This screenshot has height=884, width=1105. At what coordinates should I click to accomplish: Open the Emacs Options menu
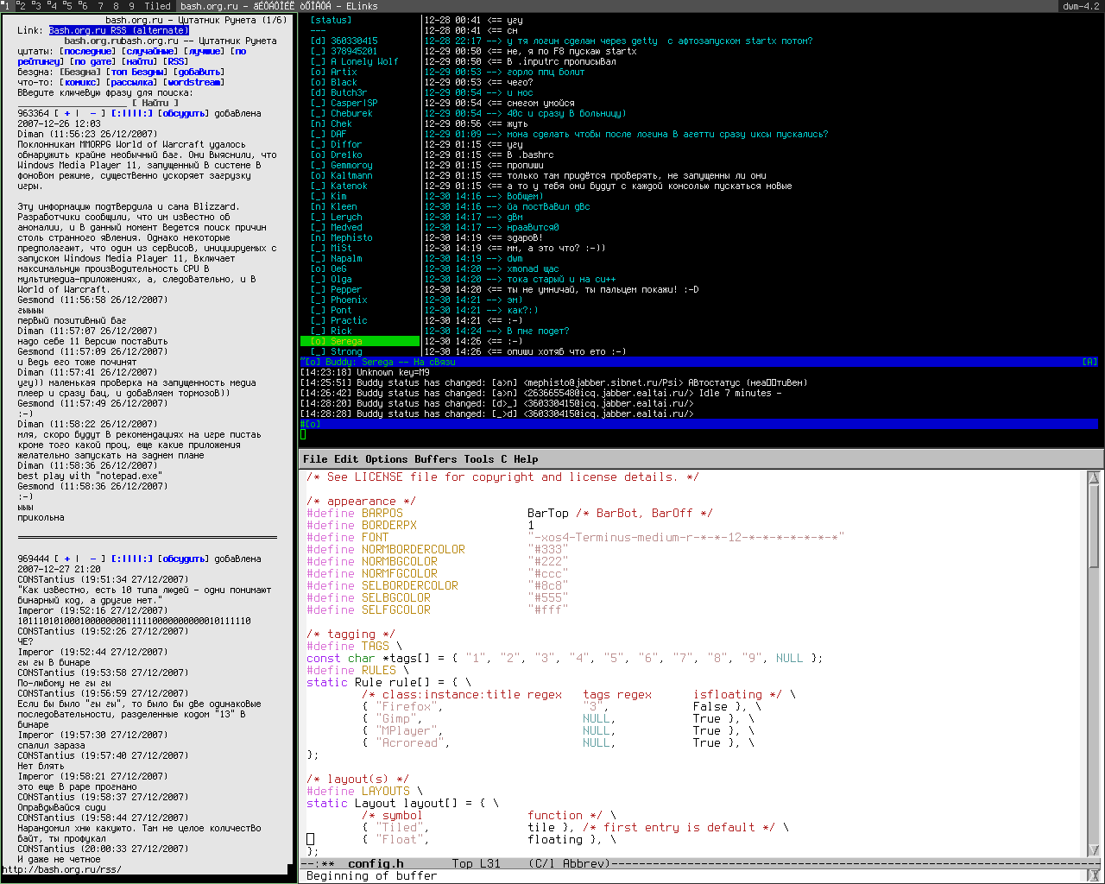point(386,459)
